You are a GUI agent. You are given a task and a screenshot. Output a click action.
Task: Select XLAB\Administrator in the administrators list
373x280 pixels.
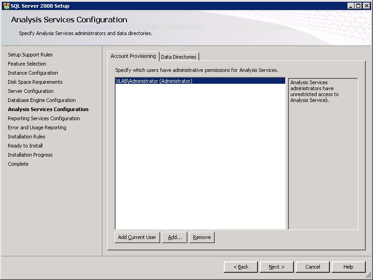(200, 81)
